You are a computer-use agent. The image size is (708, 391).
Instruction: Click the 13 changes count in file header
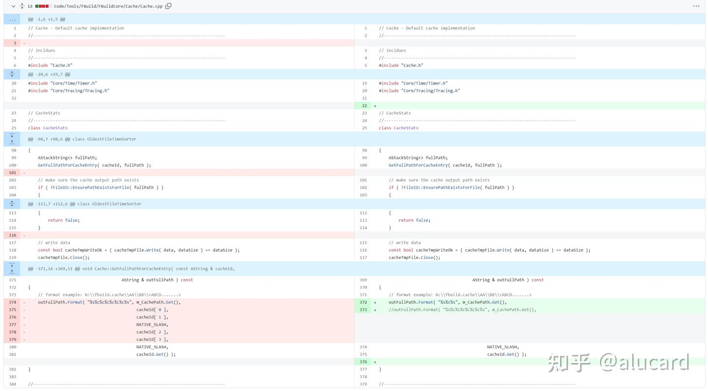[x=30, y=6]
